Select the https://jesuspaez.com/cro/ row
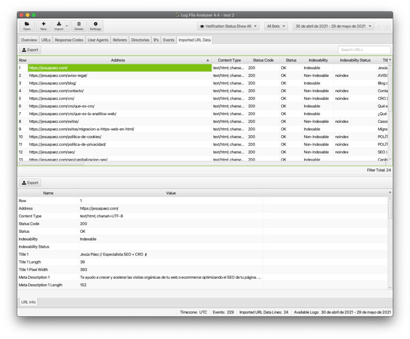 (203, 98)
